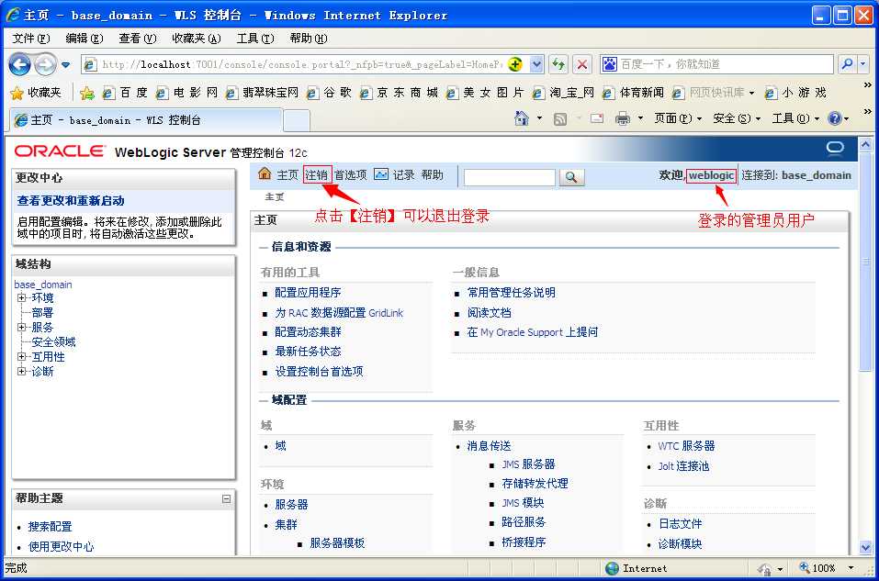Click the 记录 record icon
879x581 pixels.
(x=381, y=174)
